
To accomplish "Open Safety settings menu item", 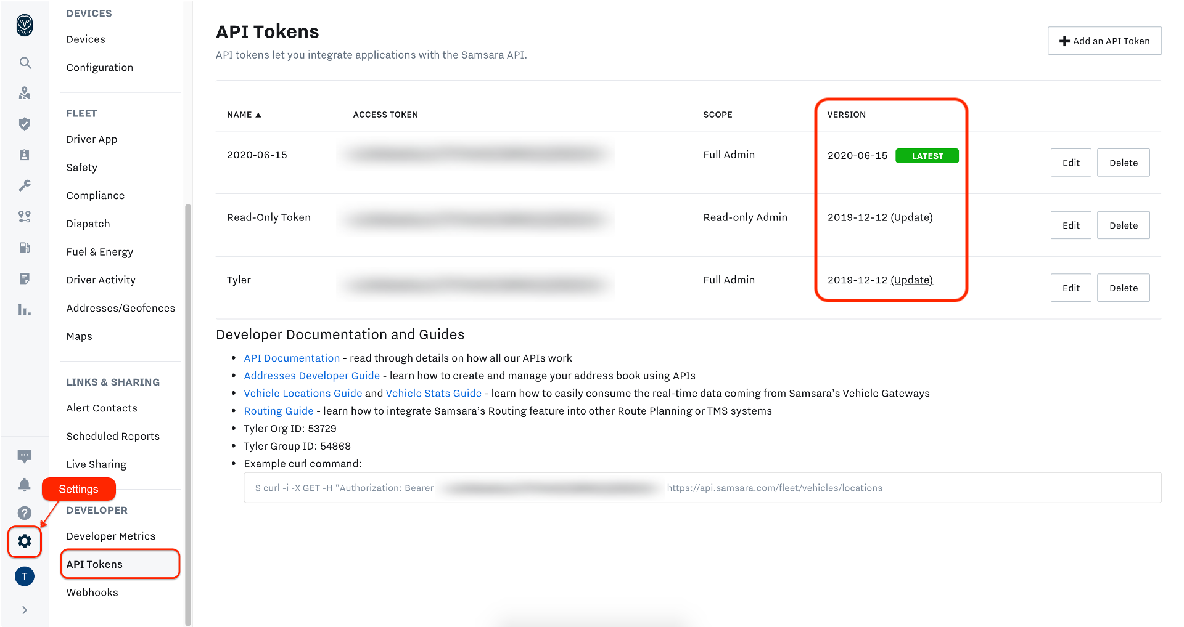I will pyautogui.click(x=82, y=168).
